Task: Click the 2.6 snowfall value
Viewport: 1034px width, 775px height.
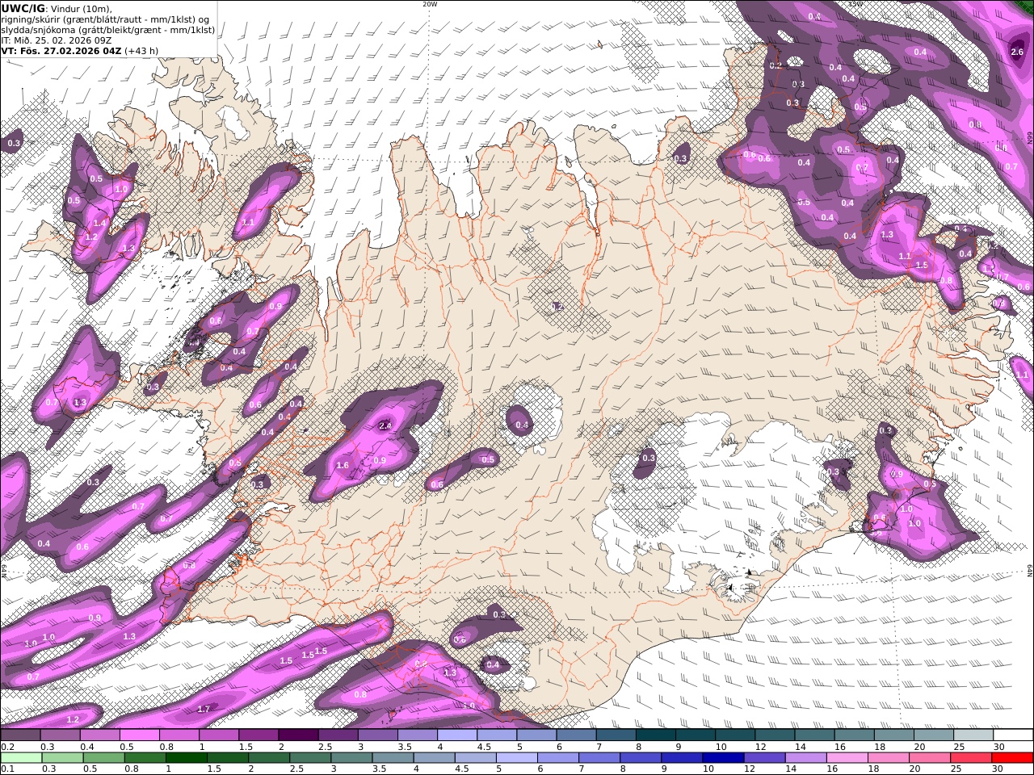Action: [x=1017, y=52]
